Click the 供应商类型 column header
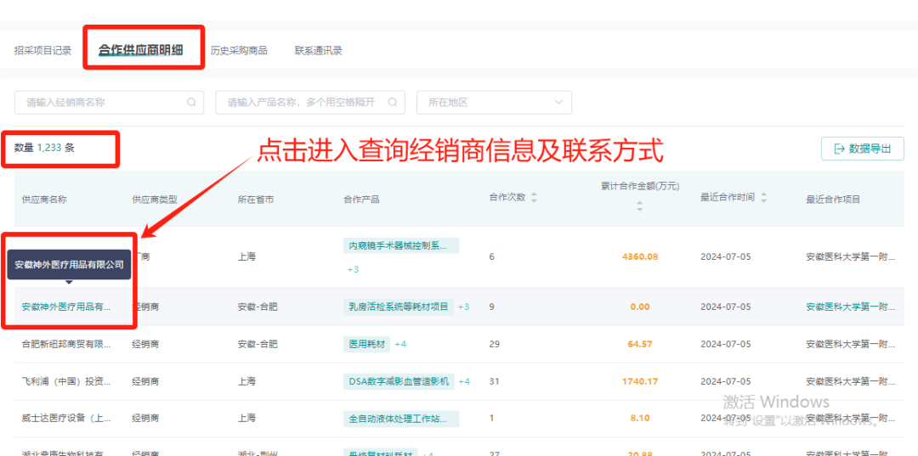The height and width of the screenshot is (456, 918). 155,200
